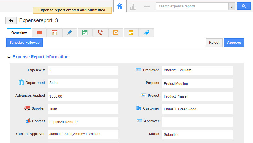Screen dimensions: 253x143
Task: Open the red news feed tab icon
Action: [39, 33]
